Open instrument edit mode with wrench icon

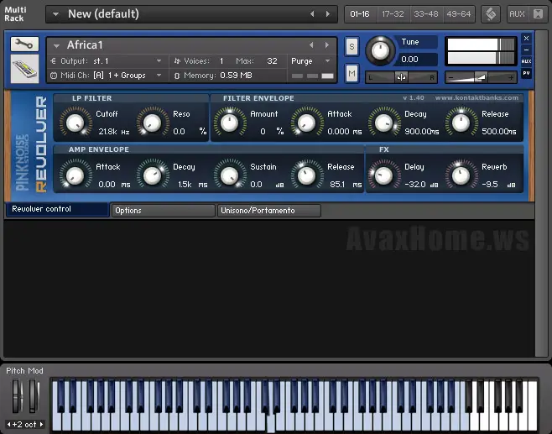click(24, 44)
